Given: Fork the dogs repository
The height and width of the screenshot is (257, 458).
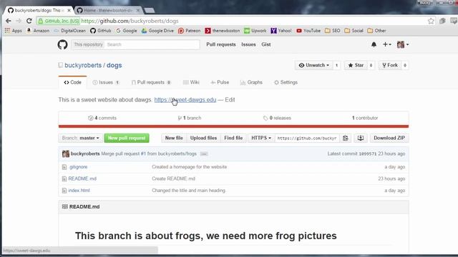Looking at the screenshot, I should pos(390,65).
